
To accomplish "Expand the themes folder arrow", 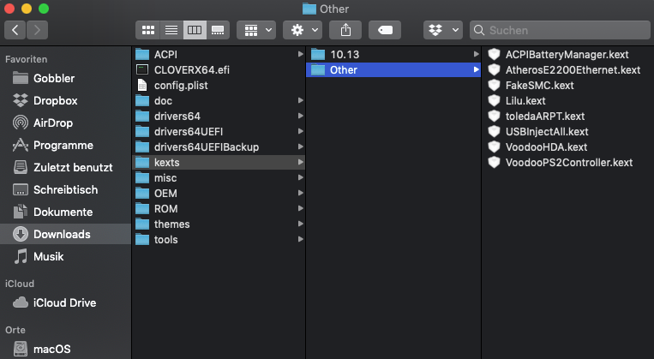I will [300, 224].
